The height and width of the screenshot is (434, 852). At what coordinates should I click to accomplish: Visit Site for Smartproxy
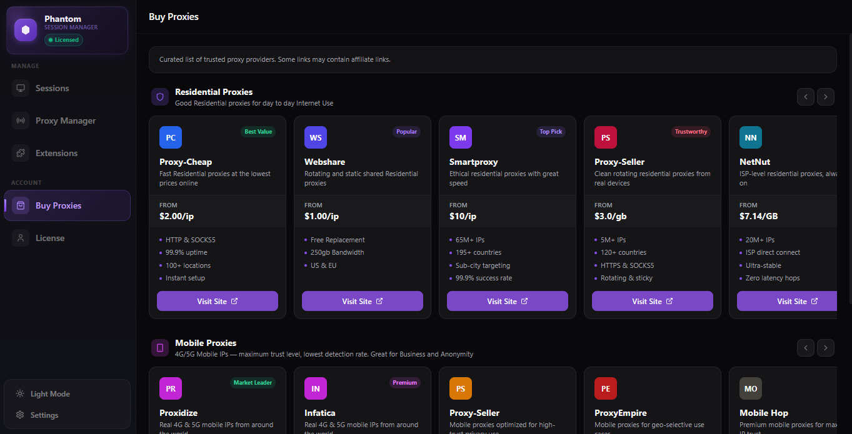point(508,301)
